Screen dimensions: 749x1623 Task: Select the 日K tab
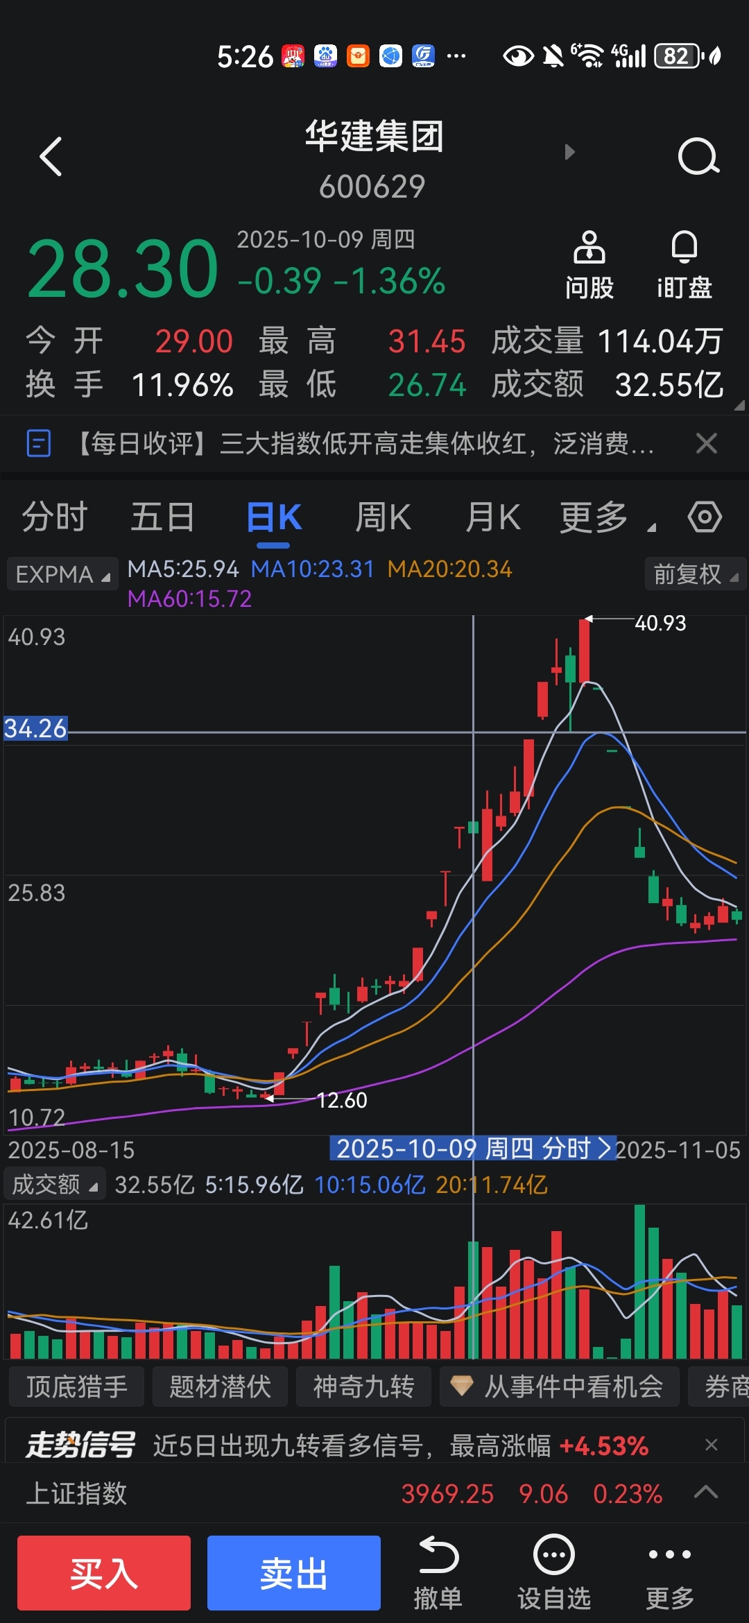click(x=274, y=517)
